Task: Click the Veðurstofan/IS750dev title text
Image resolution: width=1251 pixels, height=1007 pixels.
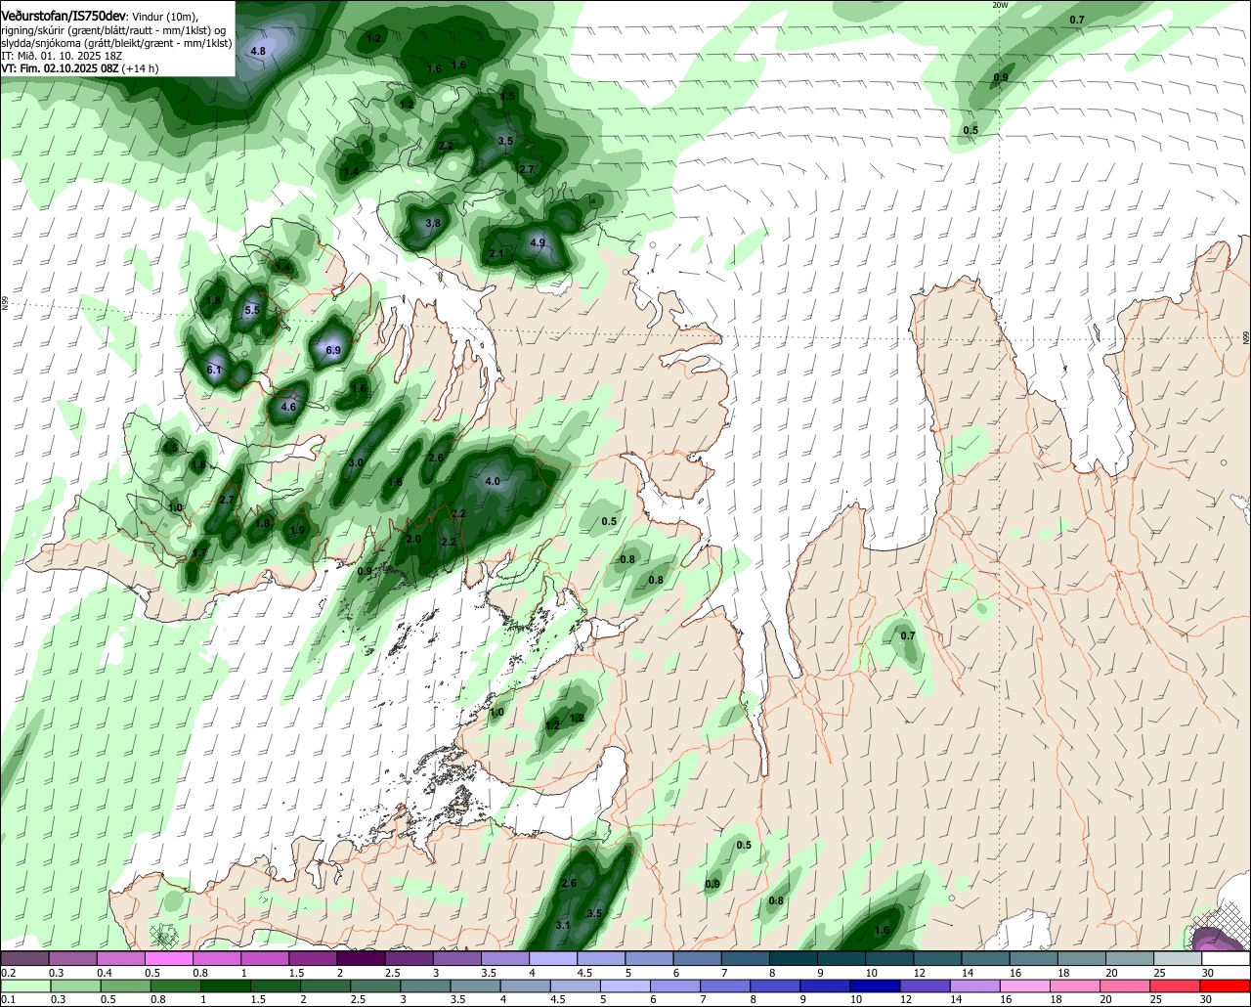Action: tap(65, 17)
